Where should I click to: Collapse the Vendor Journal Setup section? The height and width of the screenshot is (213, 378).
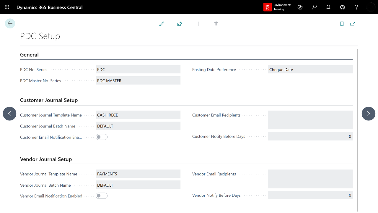pyautogui.click(x=46, y=159)
